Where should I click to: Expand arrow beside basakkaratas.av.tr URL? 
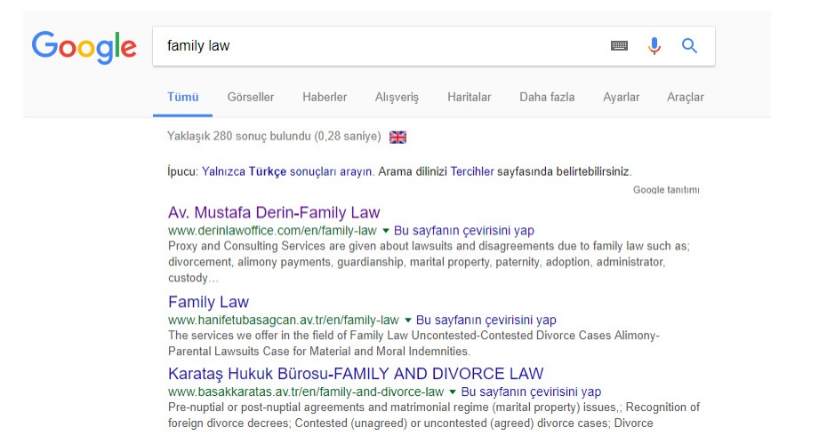[x=452, y=392]
